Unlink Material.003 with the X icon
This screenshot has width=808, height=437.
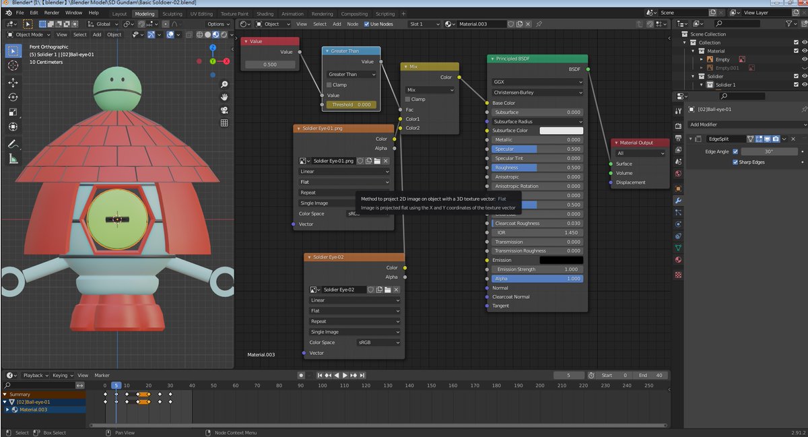tap(529, 24)
